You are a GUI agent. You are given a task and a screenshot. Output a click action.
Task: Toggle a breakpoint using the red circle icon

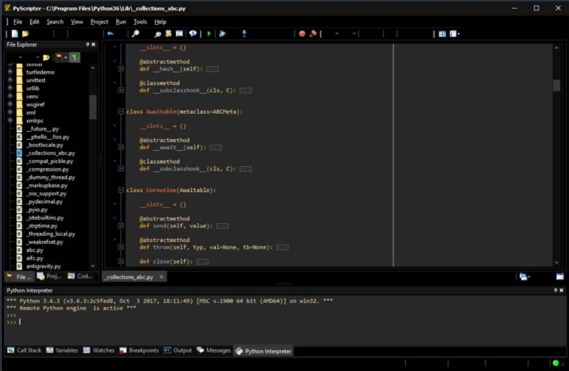tap(301, 33)
